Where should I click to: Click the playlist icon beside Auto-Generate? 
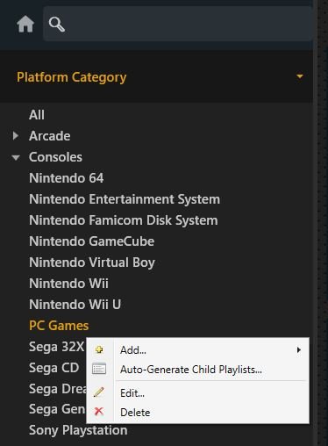pos(99,369)
